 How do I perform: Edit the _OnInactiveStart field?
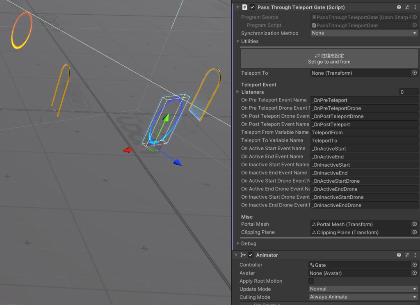[364, 165]
